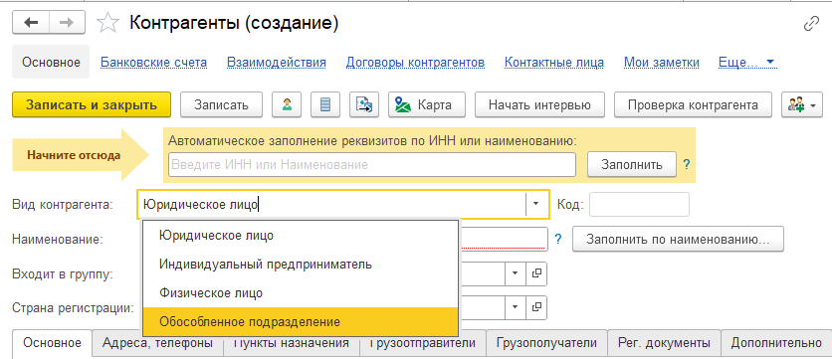Add form to favorites with star icon

(107, 23)
